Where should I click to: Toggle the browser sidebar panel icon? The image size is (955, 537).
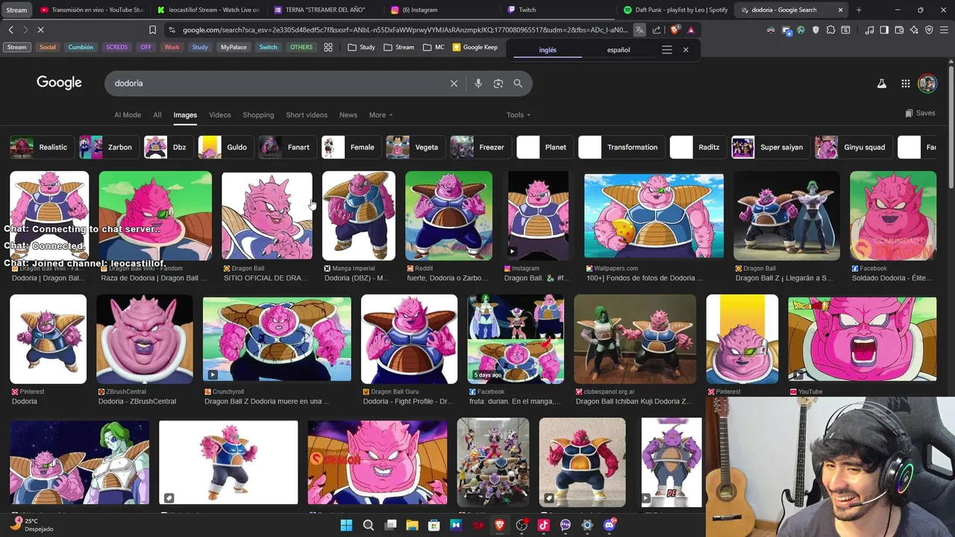(884, 30)
